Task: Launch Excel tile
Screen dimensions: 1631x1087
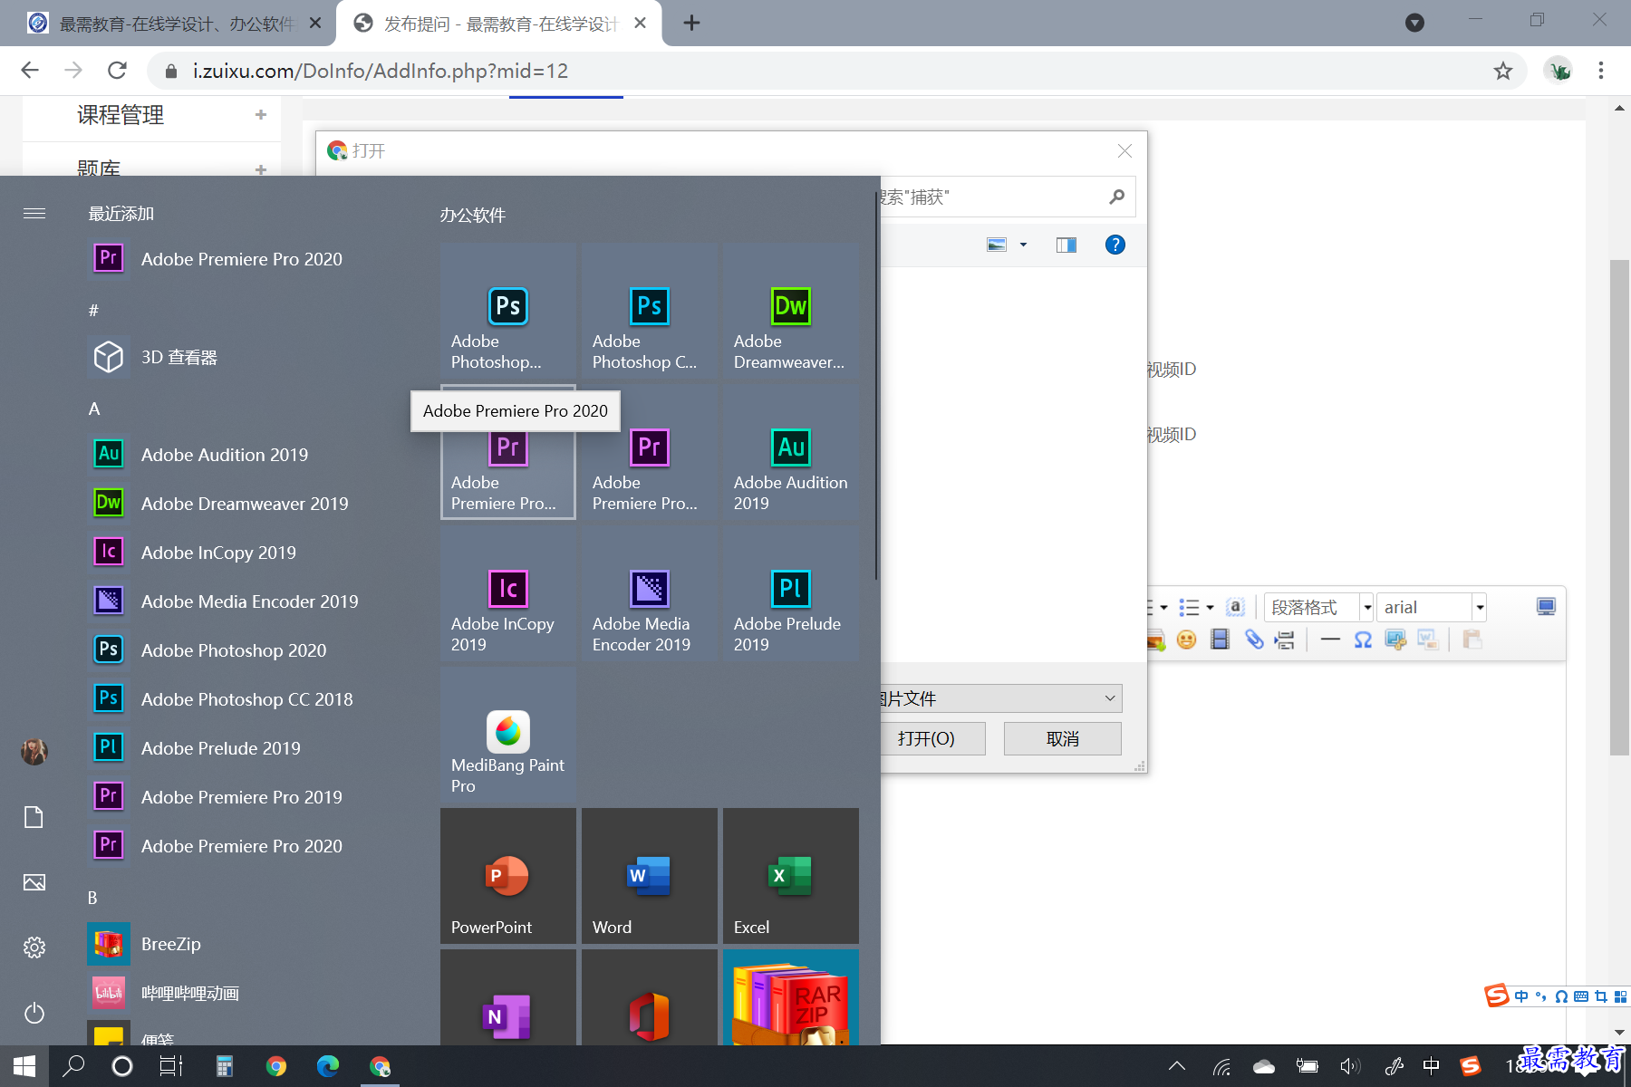Action: (791, 876)
